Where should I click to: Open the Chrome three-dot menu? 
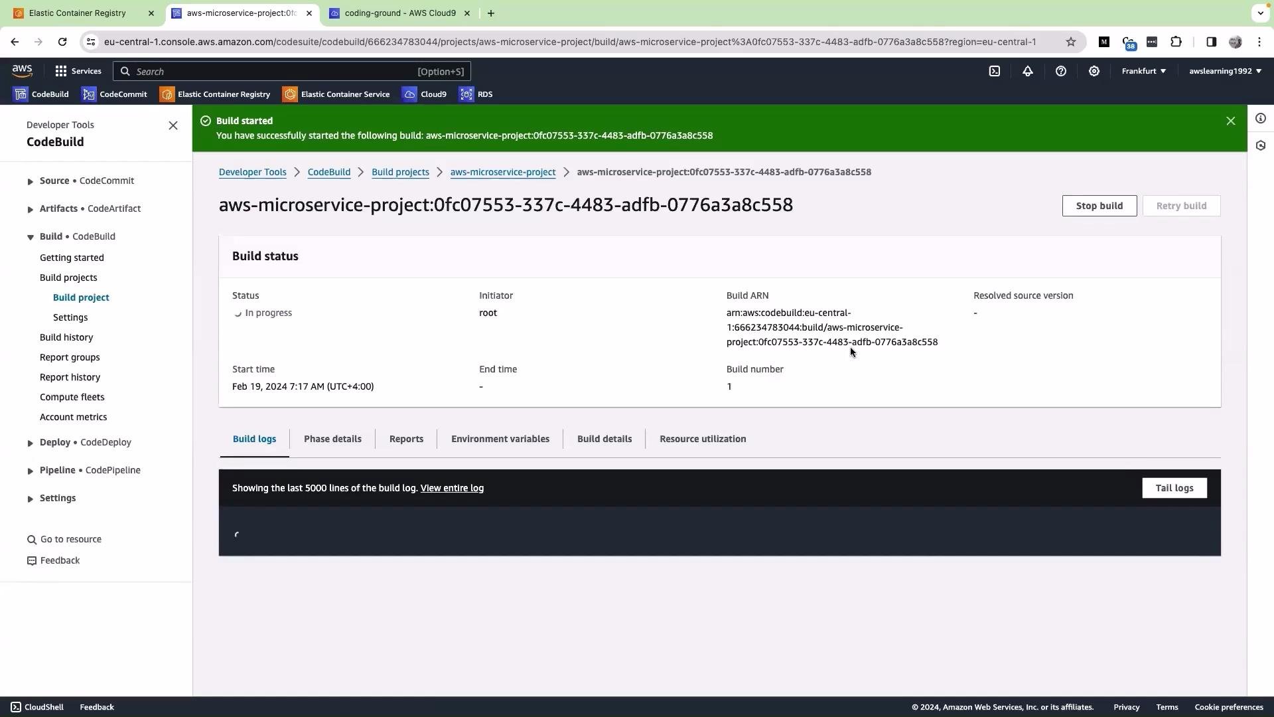(1259, 42)
